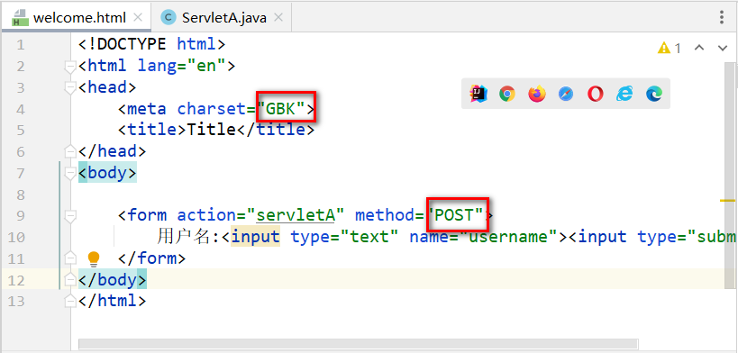Click the fold end marker at line 11
The width and height of the screenshot is (738, 353).
tap(70, 258)
